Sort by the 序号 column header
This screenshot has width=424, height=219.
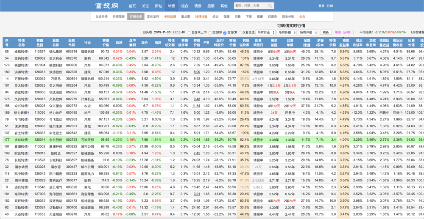point(7,43)
